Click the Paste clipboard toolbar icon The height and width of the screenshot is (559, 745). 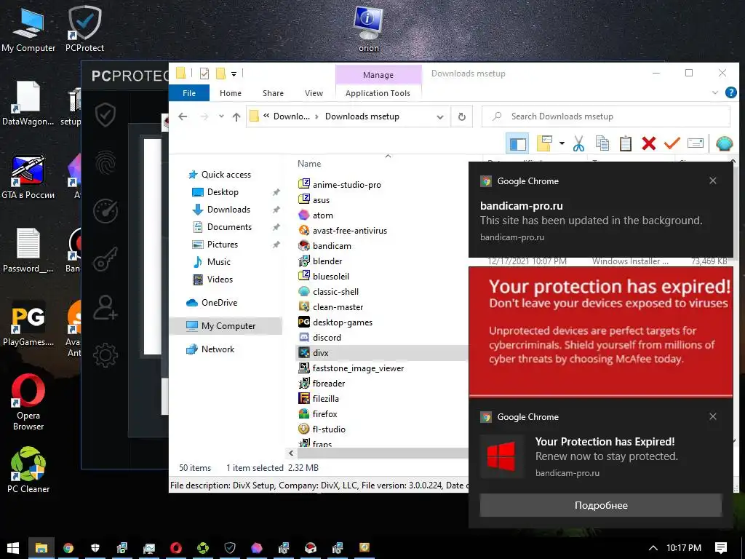625,143
